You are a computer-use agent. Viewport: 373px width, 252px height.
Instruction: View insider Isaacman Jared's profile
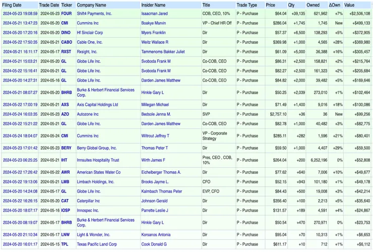coord(154,14)
